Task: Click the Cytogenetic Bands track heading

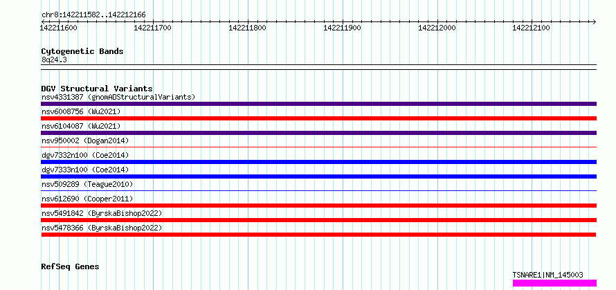Action: (82, 51)
